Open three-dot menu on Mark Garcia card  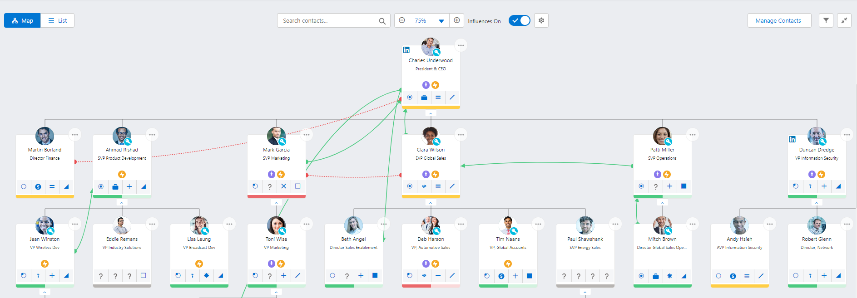click(x=307, y=135)
